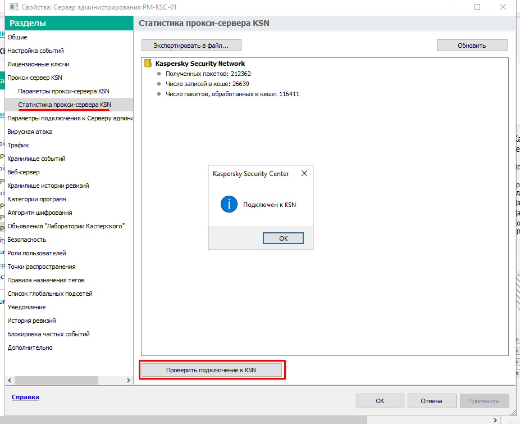Open 'Блокировка частых событий' section
Image resolution: width=520 pixels, height=424 pixels.
[69, 334]
